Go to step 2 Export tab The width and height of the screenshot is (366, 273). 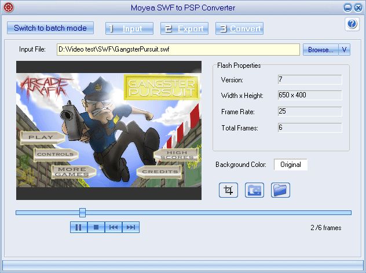(x=184, y=28)
